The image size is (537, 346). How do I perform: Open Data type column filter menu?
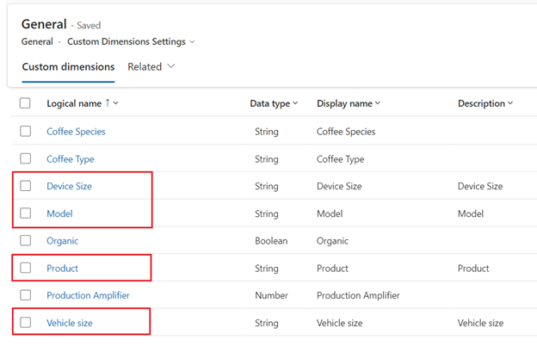[x=295, y=103]
